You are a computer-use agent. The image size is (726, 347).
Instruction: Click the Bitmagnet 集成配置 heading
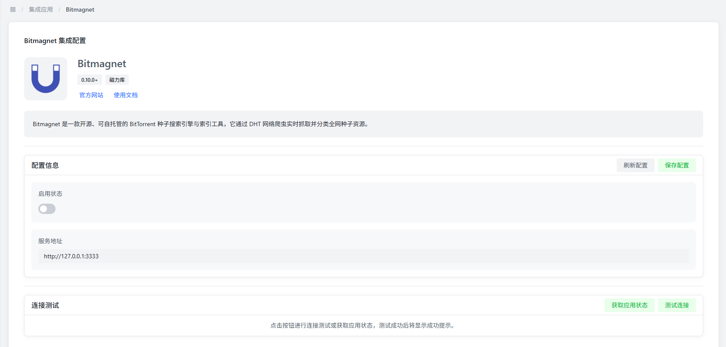tap(55, 41)
